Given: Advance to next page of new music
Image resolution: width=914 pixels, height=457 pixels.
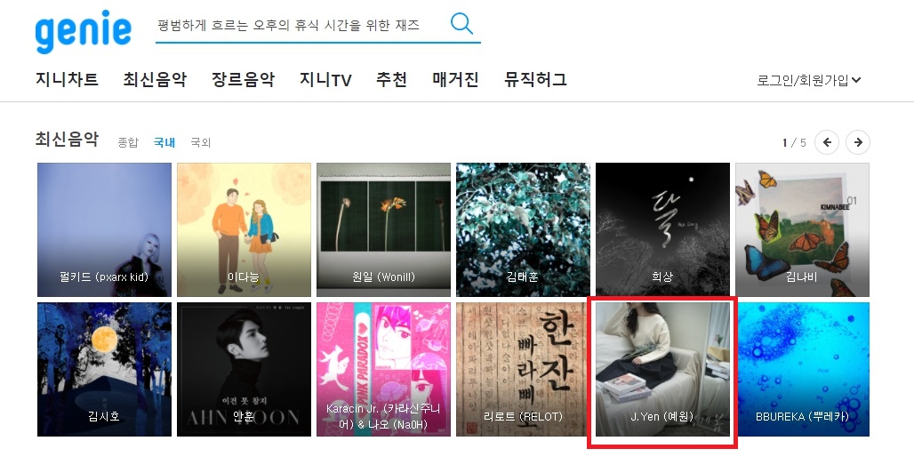Looking at the screenshot, I should [x=857, y=142].
